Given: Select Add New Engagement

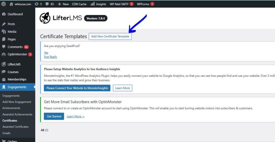Looking at the screenshot, I should [17, 102].
